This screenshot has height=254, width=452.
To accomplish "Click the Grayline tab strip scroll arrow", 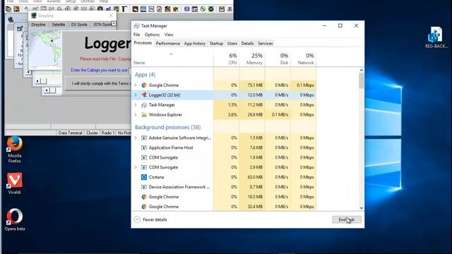I will (114, 23).
